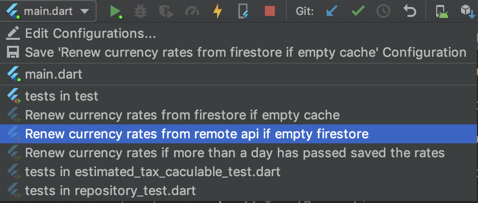
Task: Collapse the main.dart run configuration dropdown
Action: click(48, 11)
